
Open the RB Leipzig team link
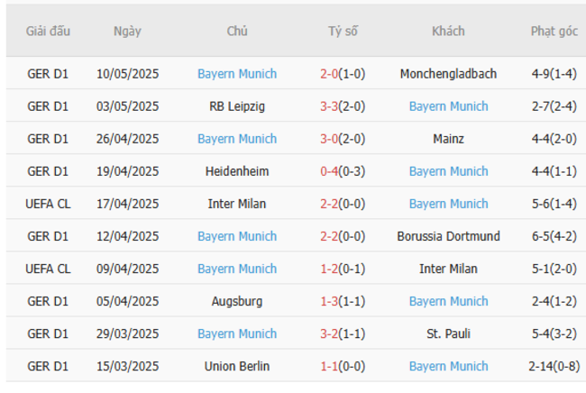pos(237,106)
